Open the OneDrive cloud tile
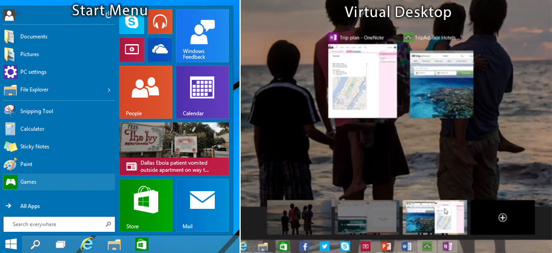552x253 pixels. tap(160, 50)
